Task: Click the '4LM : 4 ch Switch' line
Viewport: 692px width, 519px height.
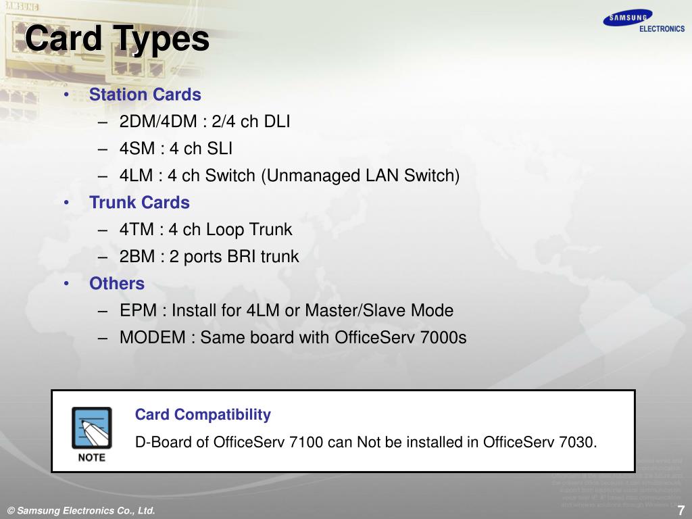Action: point(289,176)
